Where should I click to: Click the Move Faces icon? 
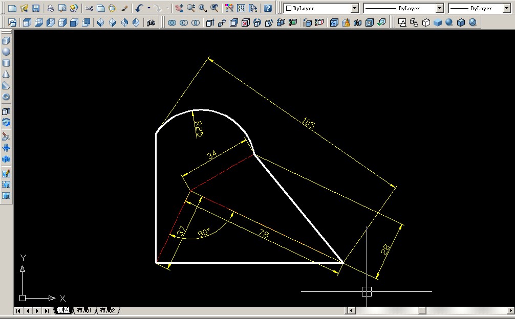click(x=222, y=22)
